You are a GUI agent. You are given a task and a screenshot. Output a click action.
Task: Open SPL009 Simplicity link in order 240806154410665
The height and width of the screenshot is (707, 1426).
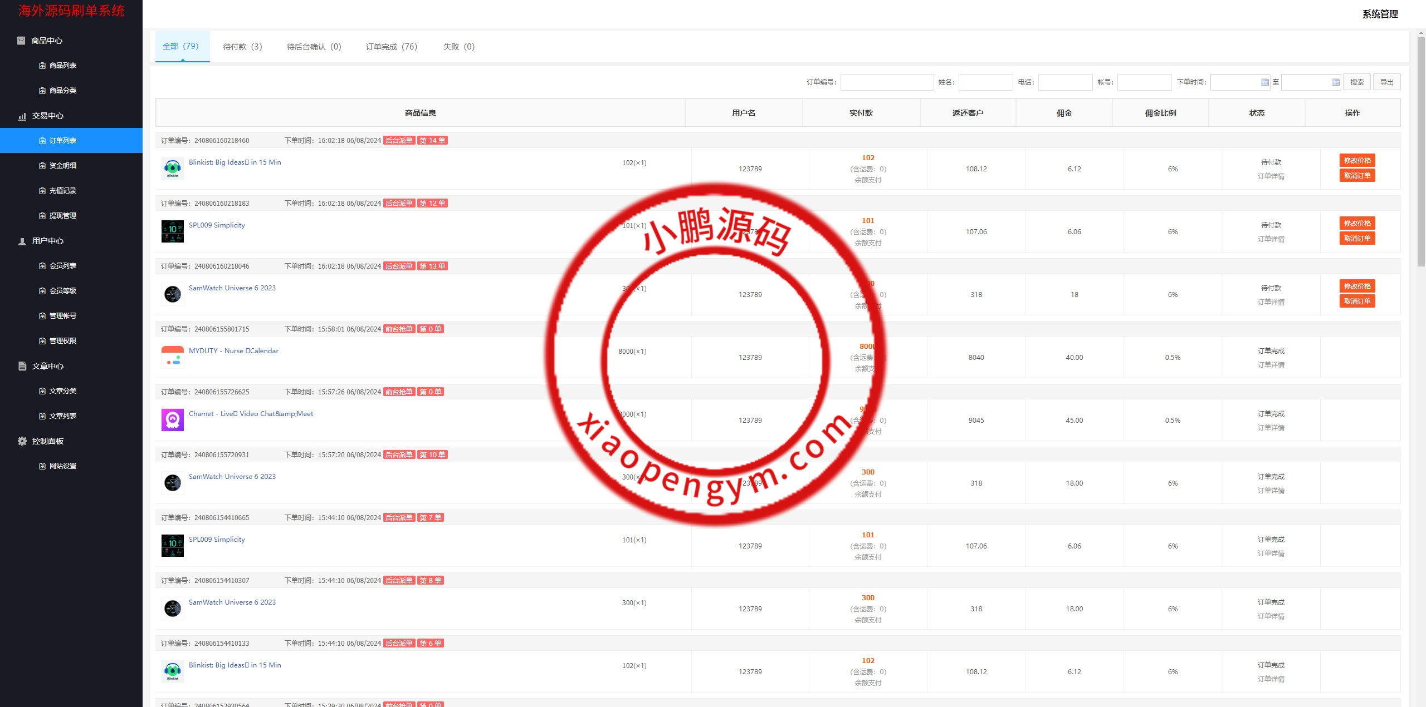[217, 540]
